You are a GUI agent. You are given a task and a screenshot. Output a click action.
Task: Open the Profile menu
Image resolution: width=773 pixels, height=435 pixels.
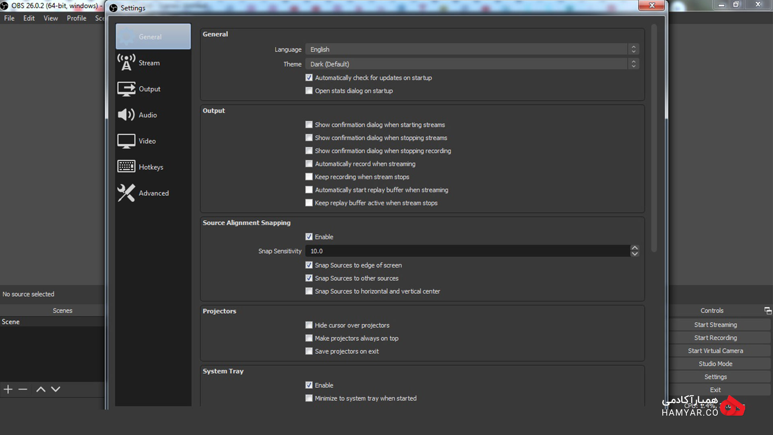[x=76, y=18]
